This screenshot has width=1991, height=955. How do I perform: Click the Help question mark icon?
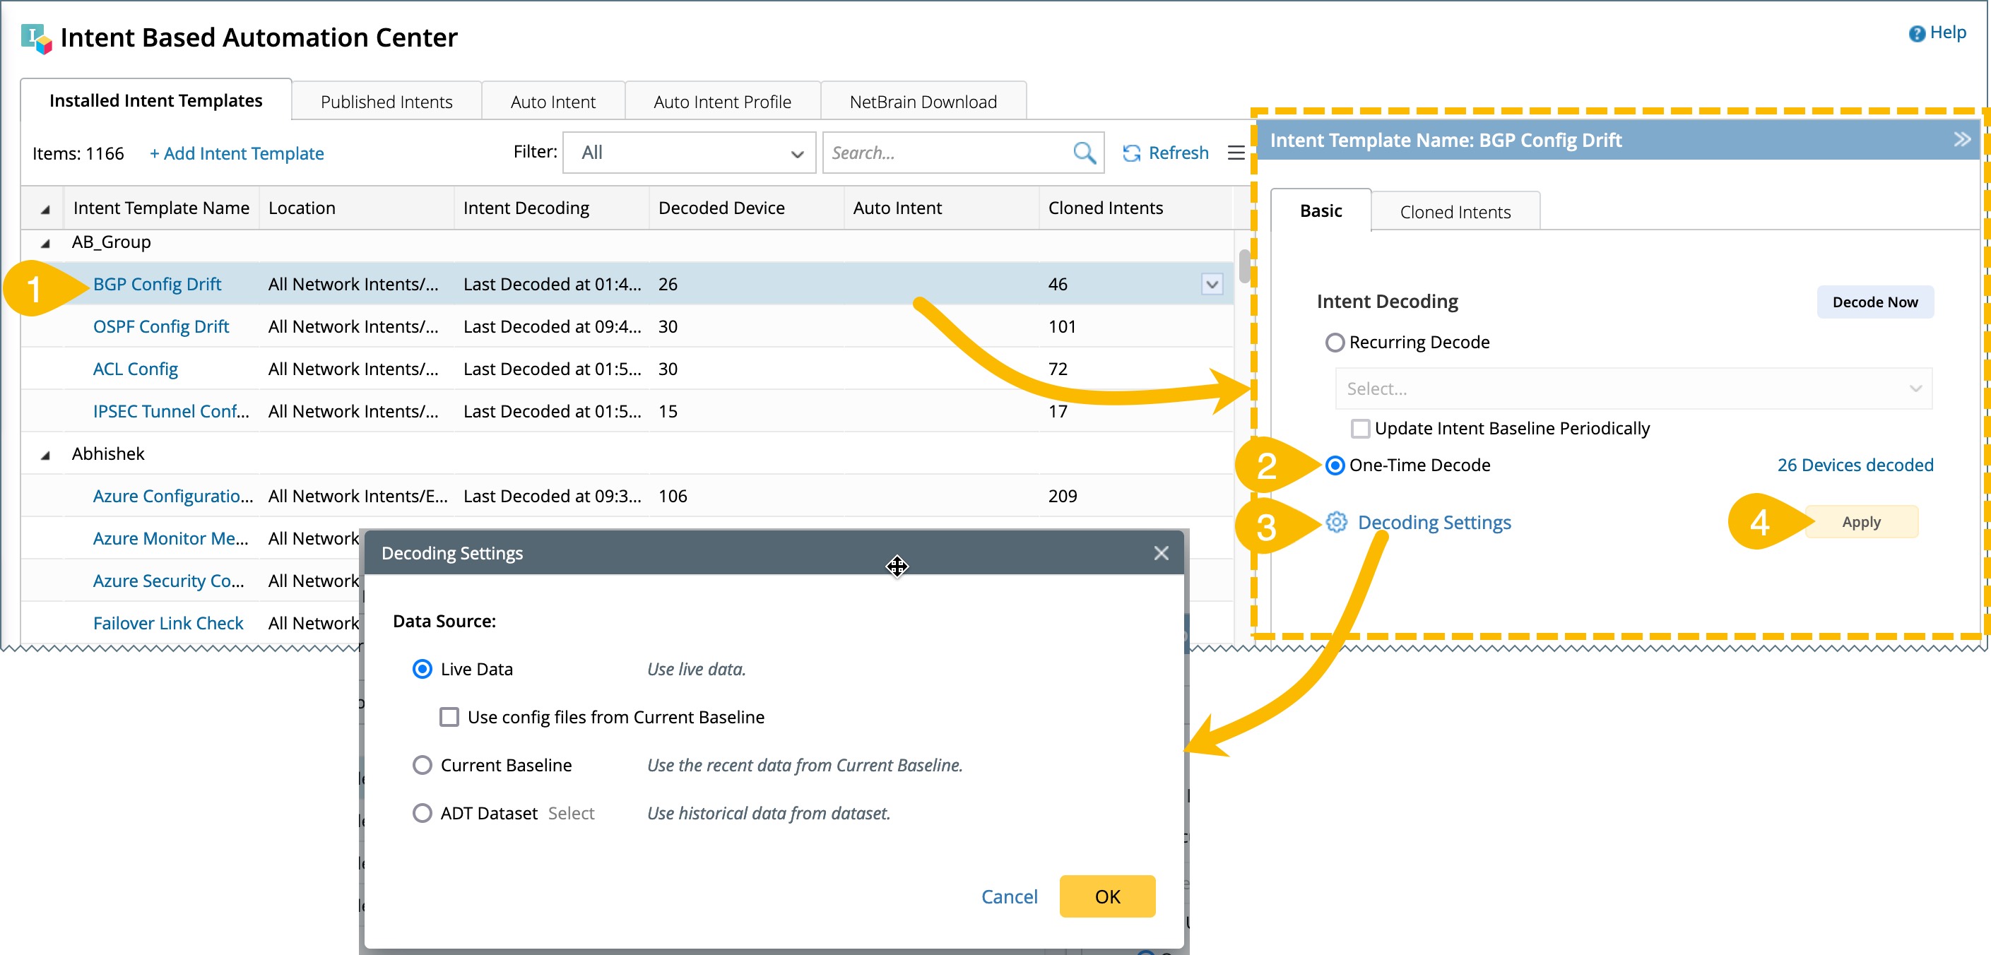coord(1917,33)
